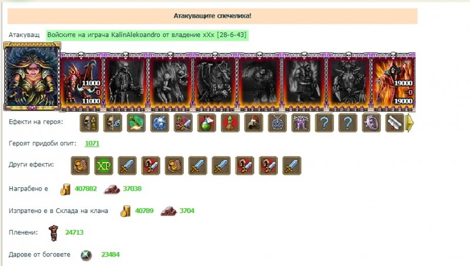The width and height of the screenshot is (470, 266).
Task: Click the green potion flask hero effect
Action: pyautogui.click(x=207, y=123)
